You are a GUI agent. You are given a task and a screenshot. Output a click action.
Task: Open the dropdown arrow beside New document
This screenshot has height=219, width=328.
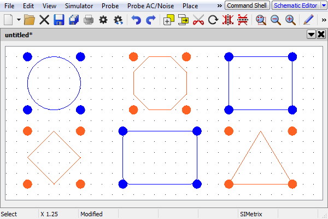point(19,20)
